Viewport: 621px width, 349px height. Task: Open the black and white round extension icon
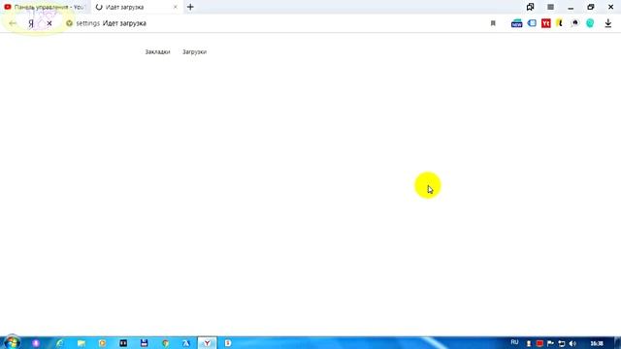tap(575, 23)
